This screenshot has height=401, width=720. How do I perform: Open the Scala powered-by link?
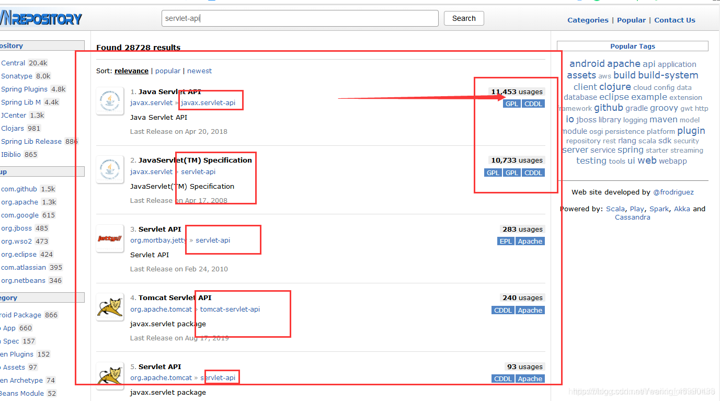click(x=615, y=209)
